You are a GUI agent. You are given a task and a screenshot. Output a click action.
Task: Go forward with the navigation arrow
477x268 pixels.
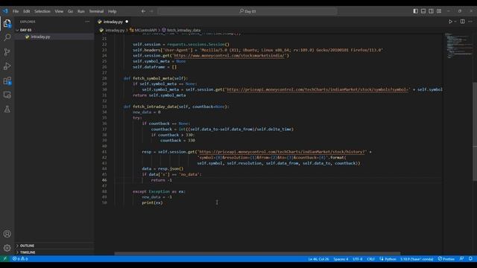151,11
